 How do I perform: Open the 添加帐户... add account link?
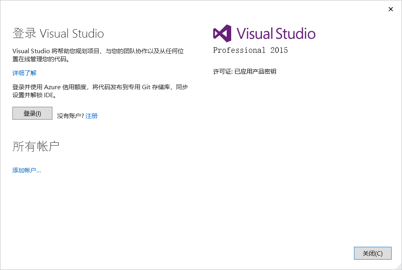click(x=27, y=170)
